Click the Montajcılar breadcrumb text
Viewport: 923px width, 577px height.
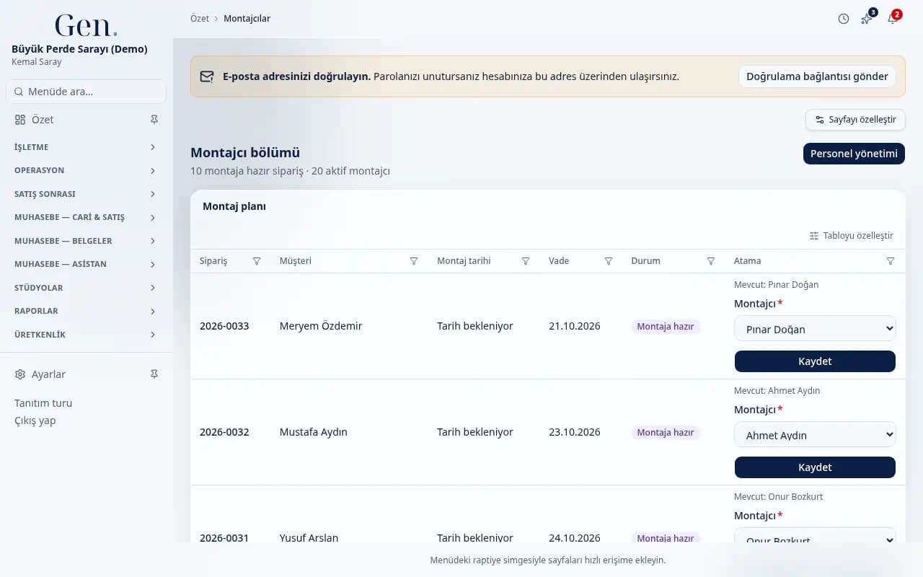247,19
